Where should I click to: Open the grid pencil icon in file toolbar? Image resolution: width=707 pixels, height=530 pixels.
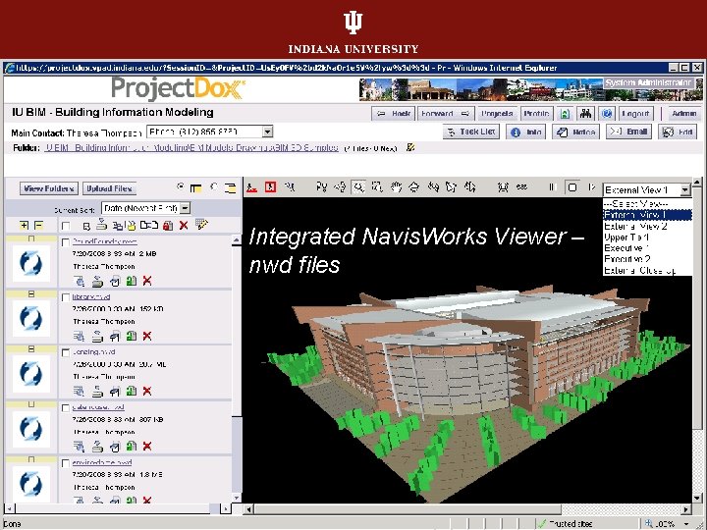(201, 225)
